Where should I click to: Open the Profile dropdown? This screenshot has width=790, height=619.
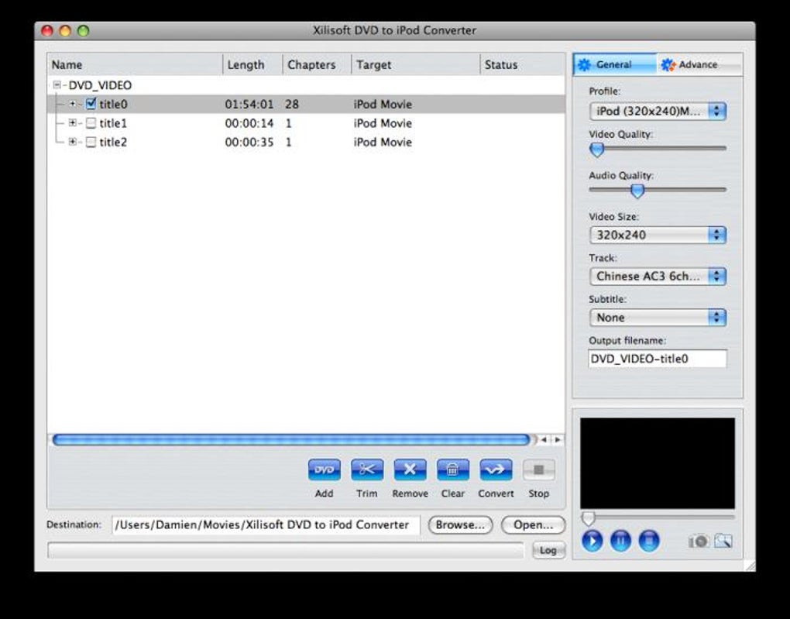[658, 111]
